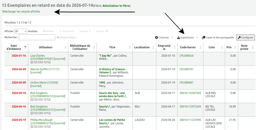The width and height of the screenshot is (256, 130).
Task: Sort by Localisation column arrows
Action: point(153,47)
